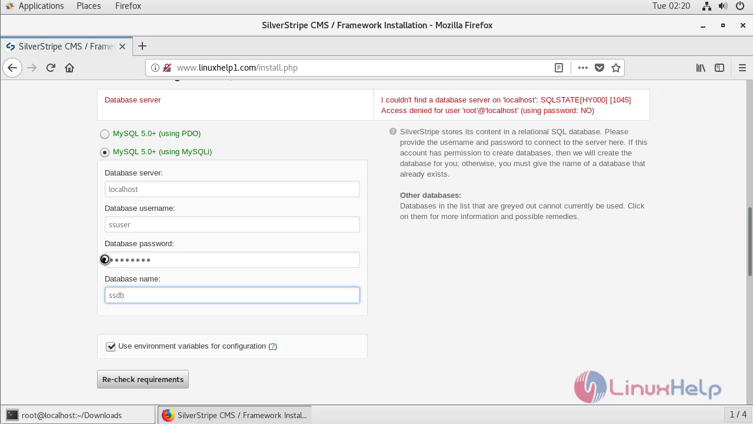The image size is (753, 424).
Task: Toggle Use environment variables checkbox
Action: point(111,346)
